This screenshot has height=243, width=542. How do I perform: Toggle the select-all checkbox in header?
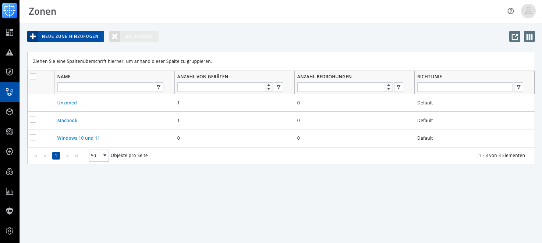33,76
